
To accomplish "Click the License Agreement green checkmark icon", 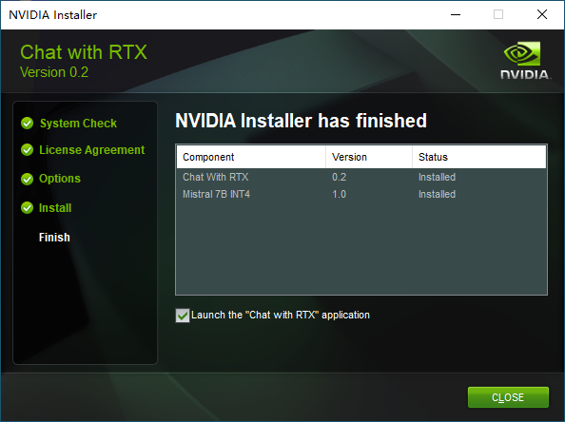I will point(27,150).
